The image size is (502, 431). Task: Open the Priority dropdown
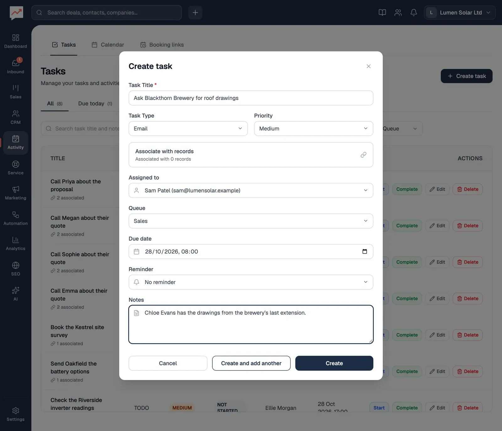click(x=313, y=129)
